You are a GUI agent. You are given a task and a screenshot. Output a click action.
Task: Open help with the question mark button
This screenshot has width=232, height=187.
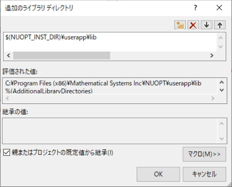196,8
